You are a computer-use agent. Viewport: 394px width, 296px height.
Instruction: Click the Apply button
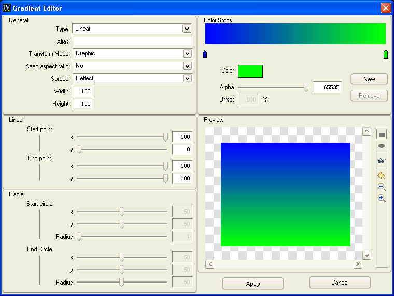[252, 284]
